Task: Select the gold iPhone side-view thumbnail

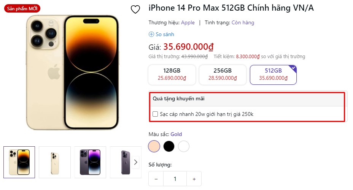Action: pyautogui.click(x=55, y=162)
